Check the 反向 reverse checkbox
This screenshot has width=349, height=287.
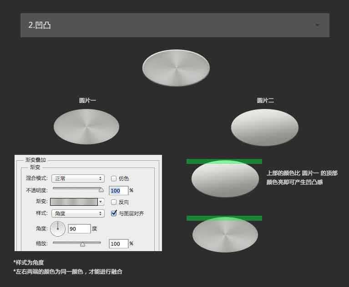click(114, 202)
